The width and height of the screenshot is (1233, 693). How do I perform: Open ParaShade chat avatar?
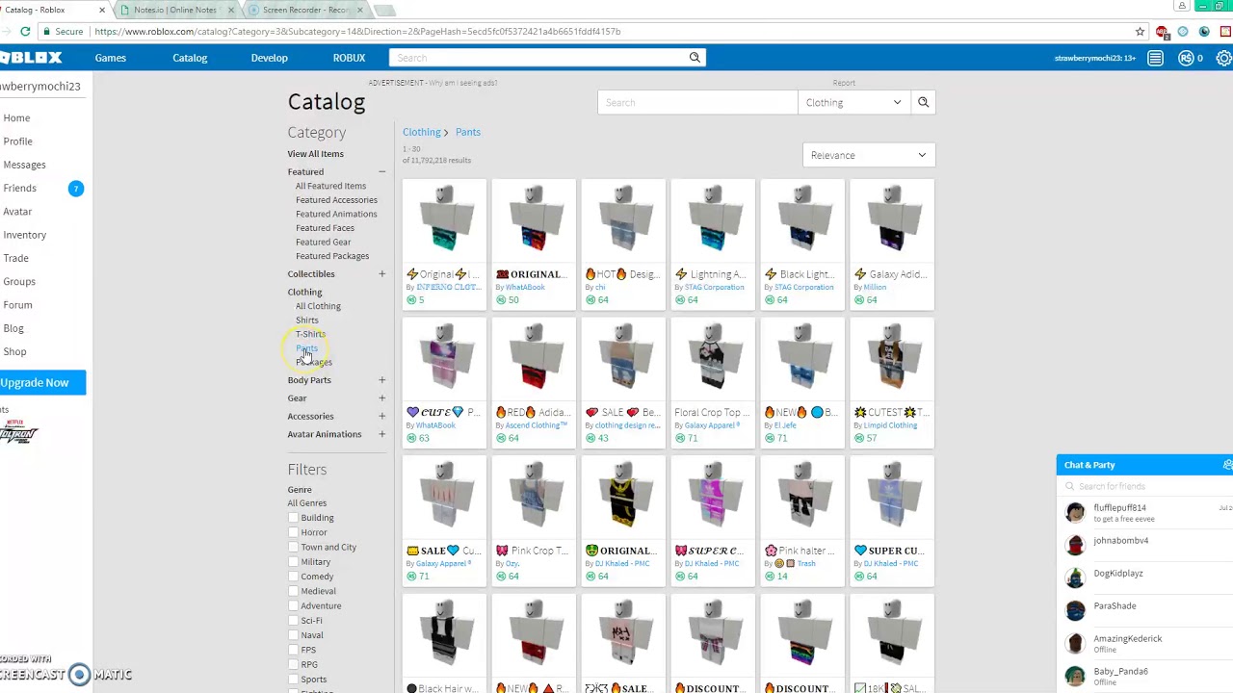point(1075,610)
